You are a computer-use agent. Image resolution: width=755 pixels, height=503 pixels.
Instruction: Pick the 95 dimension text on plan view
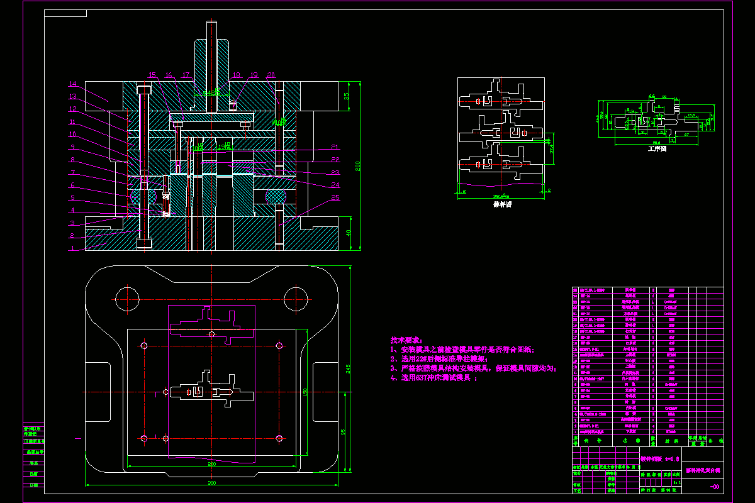point(343,431)
